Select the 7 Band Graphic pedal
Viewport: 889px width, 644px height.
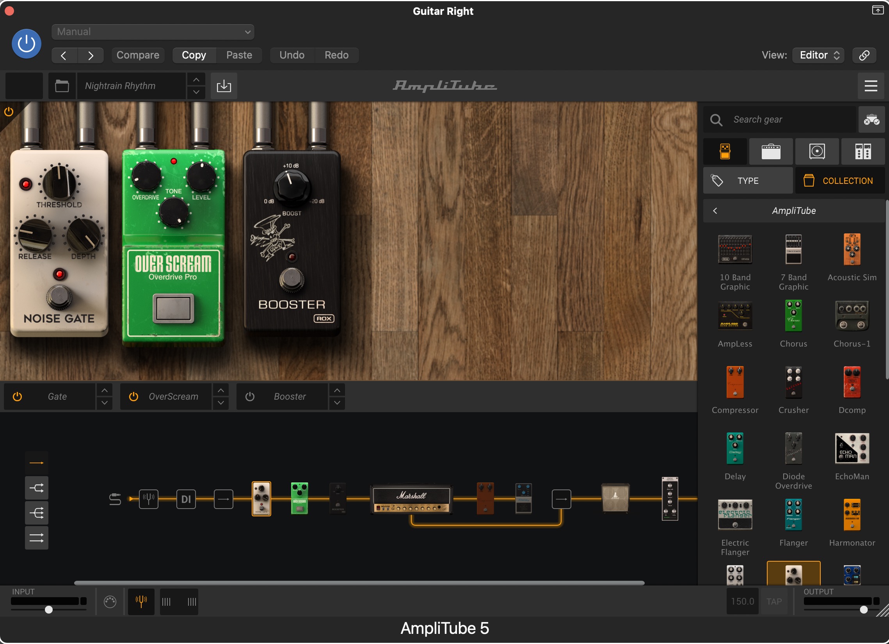click(793, 262)
